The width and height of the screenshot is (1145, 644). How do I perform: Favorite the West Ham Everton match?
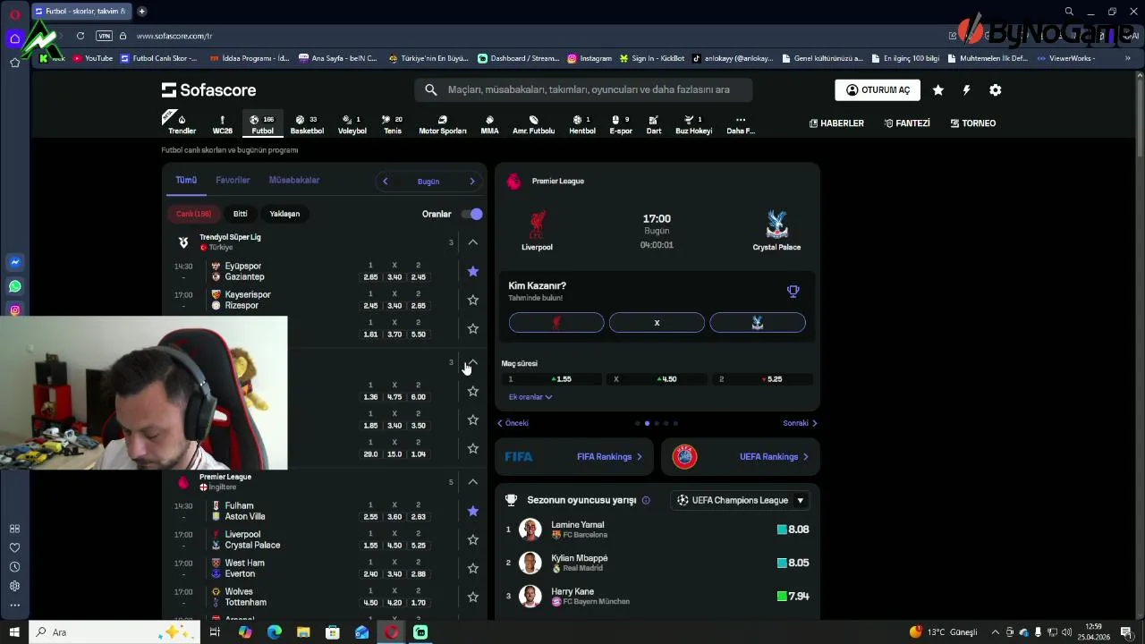[473, 568]
